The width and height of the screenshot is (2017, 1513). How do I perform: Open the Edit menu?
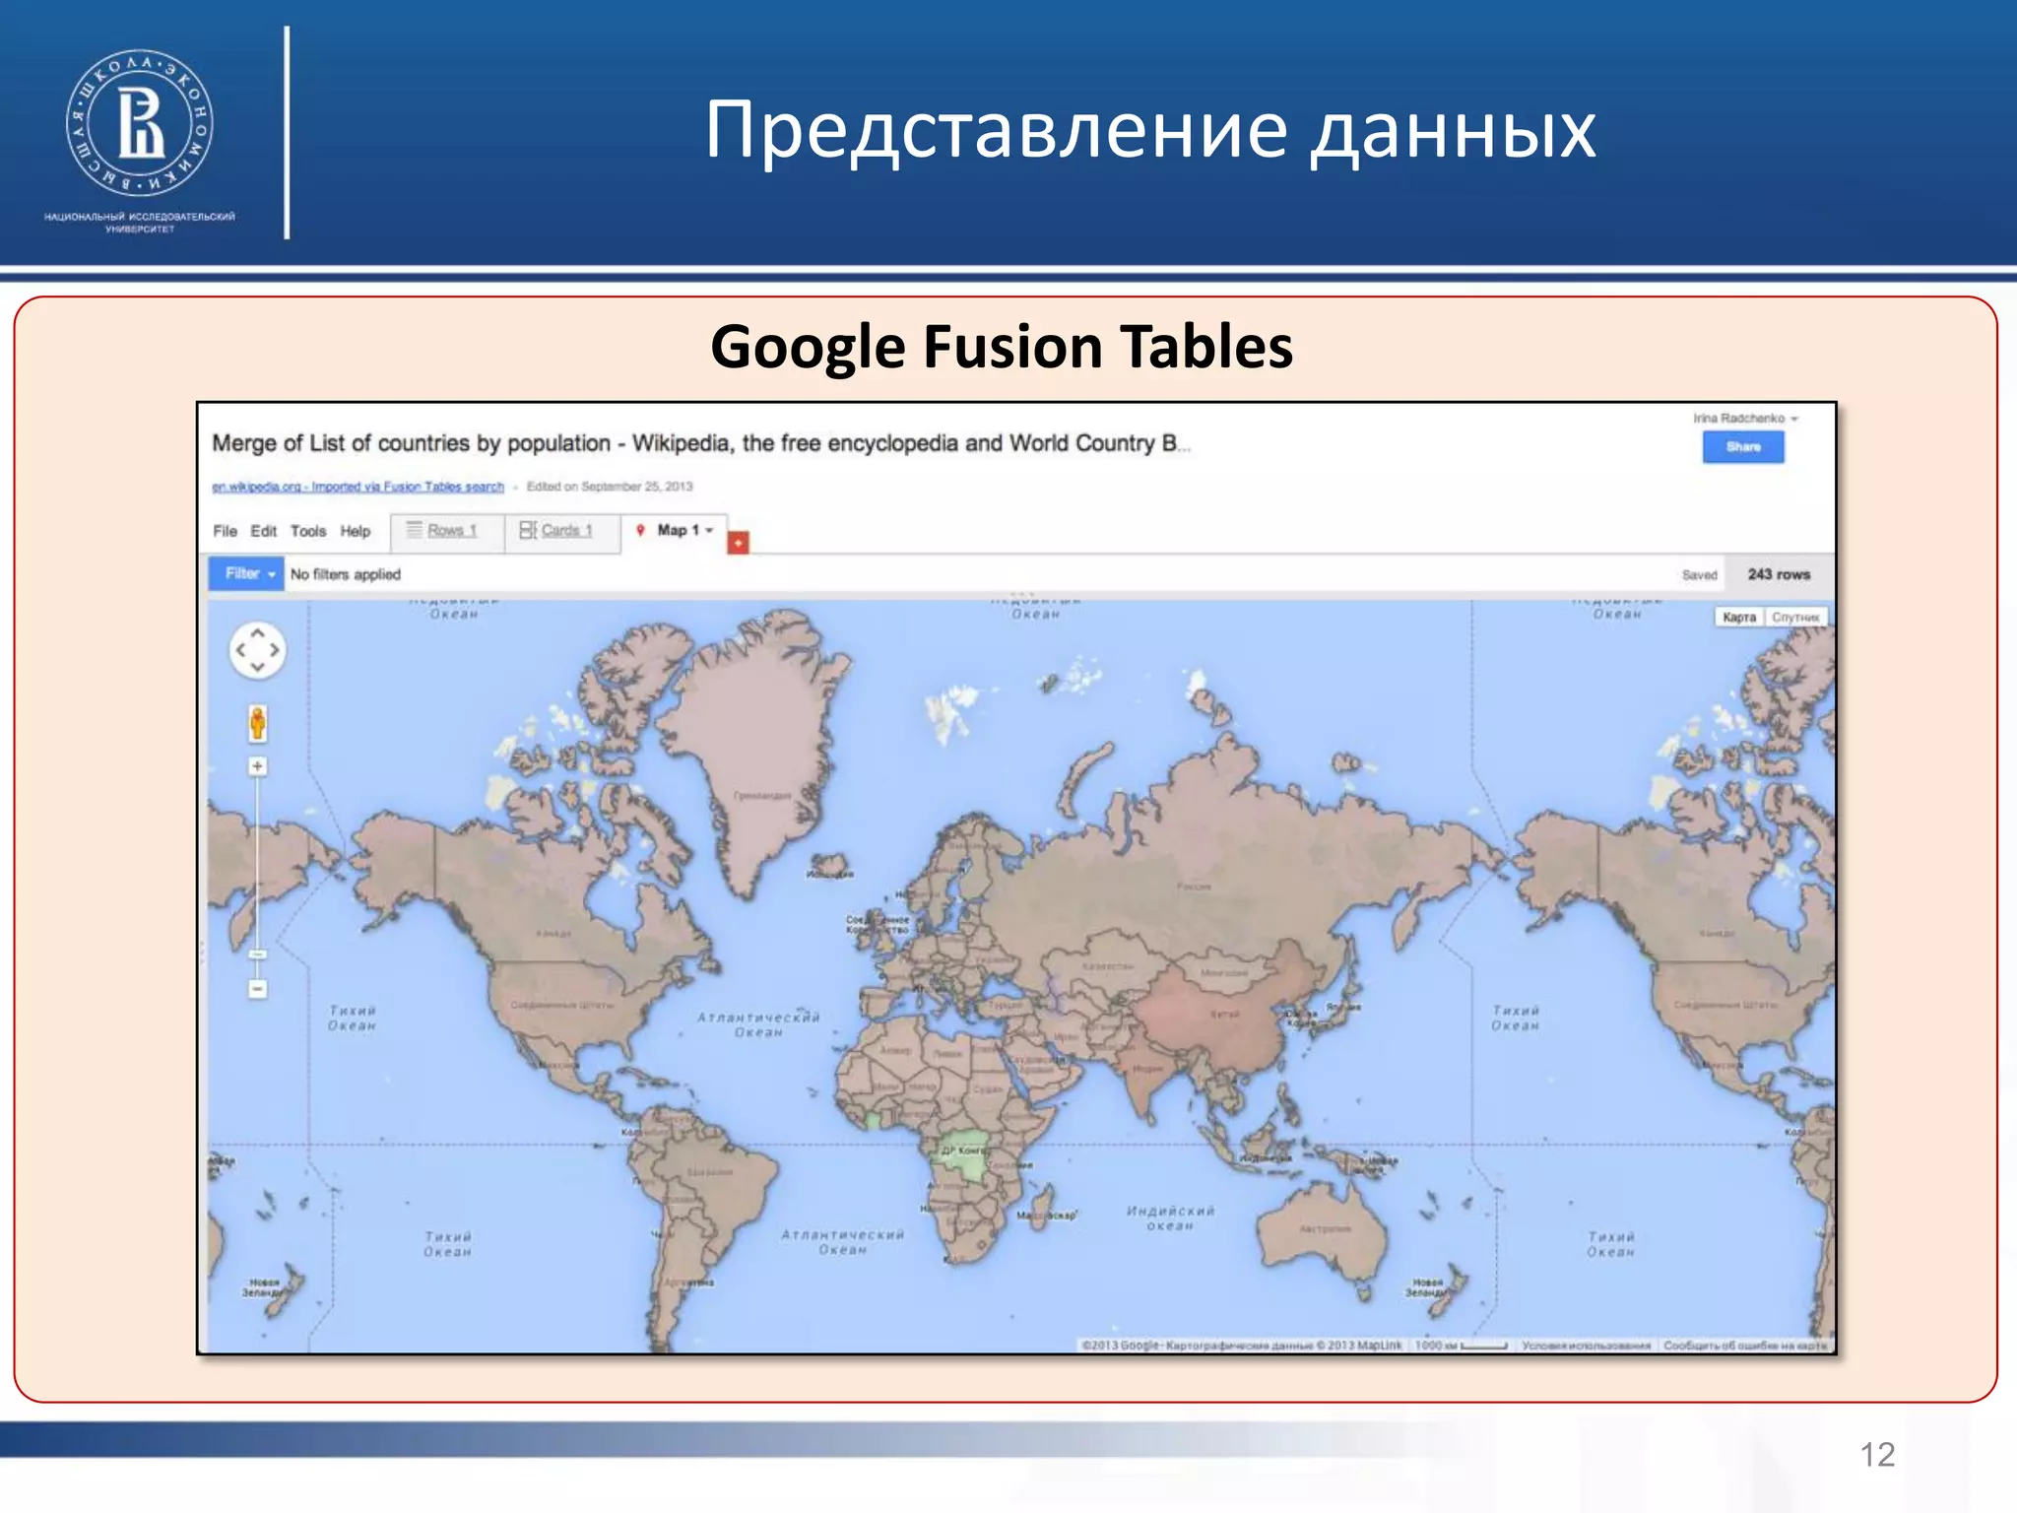pyautogui.click(x=263, y=531)
